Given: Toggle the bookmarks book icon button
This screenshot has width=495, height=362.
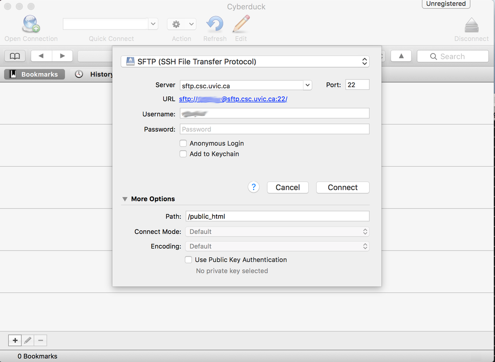Looking at the screenshot, I should (15, 56).
